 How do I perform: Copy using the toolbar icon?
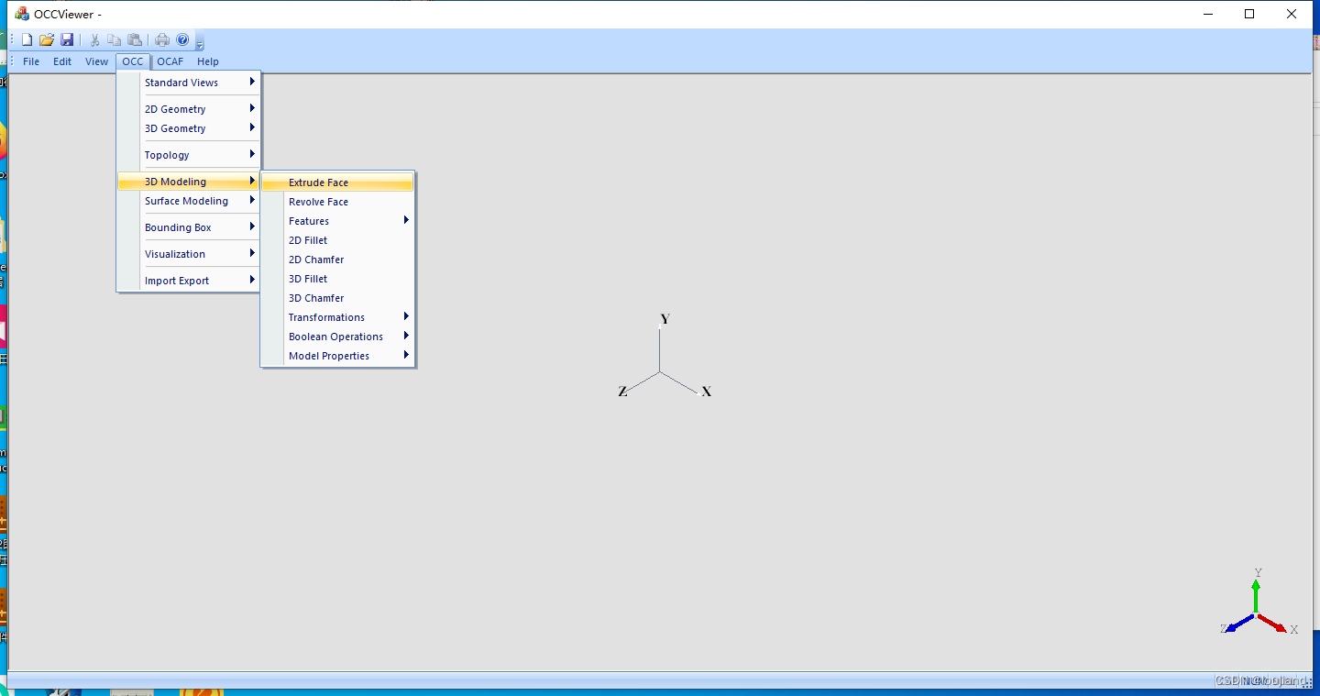[x=115, y=39]
